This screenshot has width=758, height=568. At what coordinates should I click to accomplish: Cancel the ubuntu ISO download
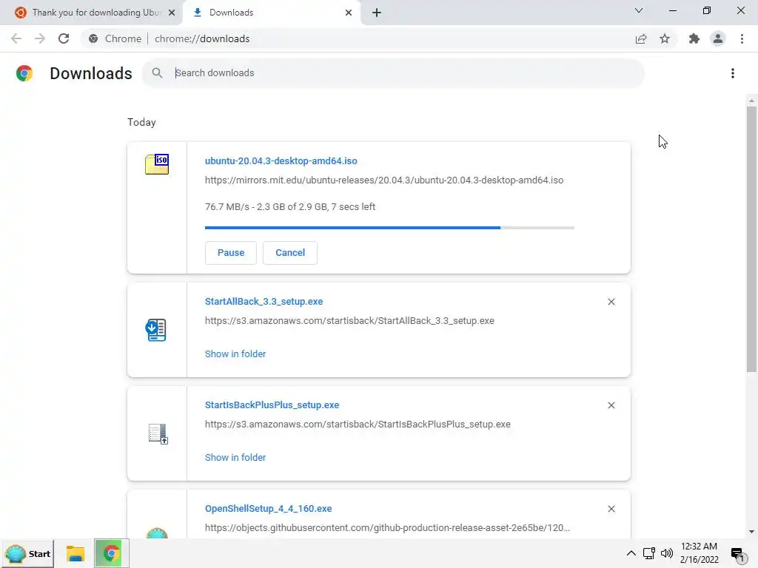click(x=290, y=253)
